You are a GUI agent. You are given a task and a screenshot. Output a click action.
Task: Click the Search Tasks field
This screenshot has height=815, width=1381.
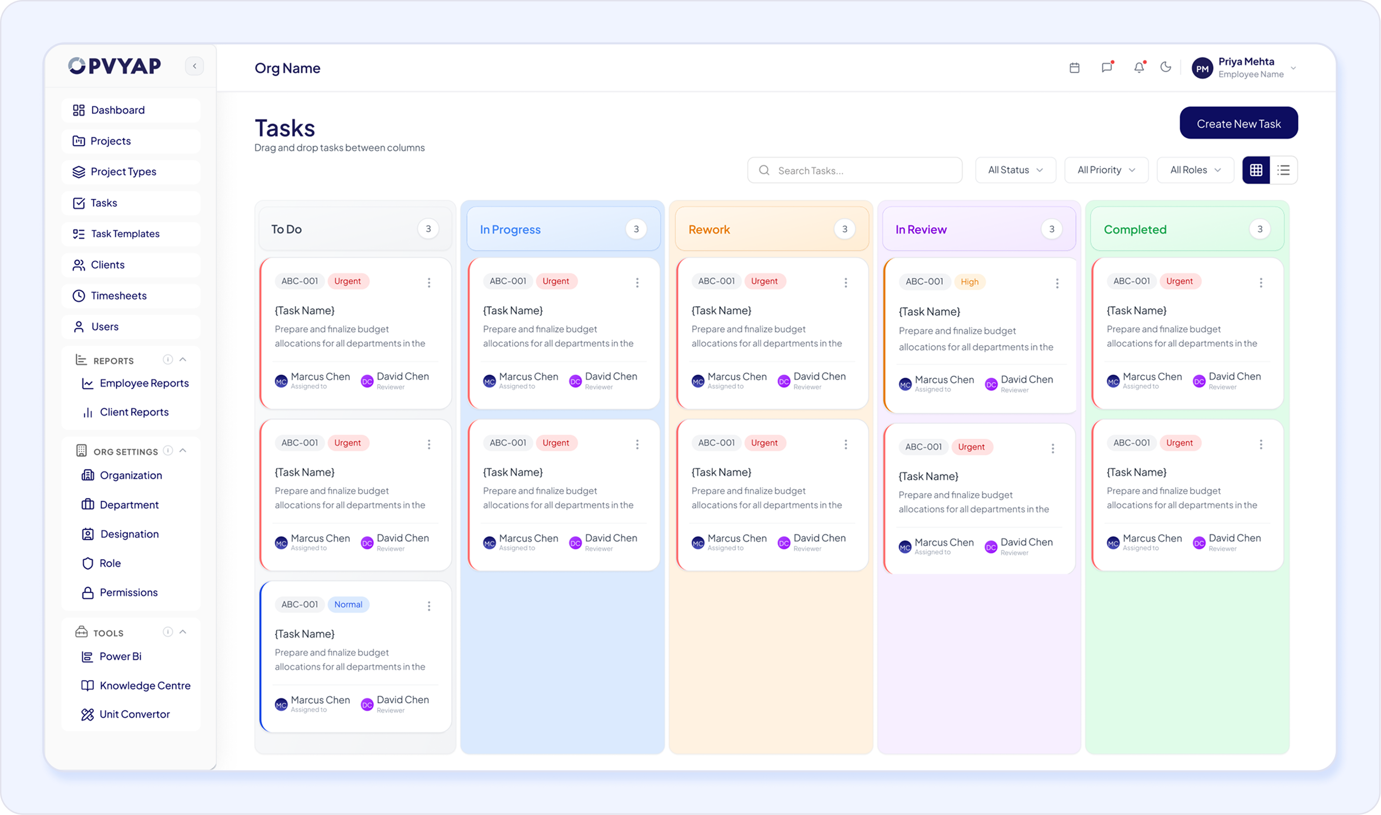coord(854,170)
